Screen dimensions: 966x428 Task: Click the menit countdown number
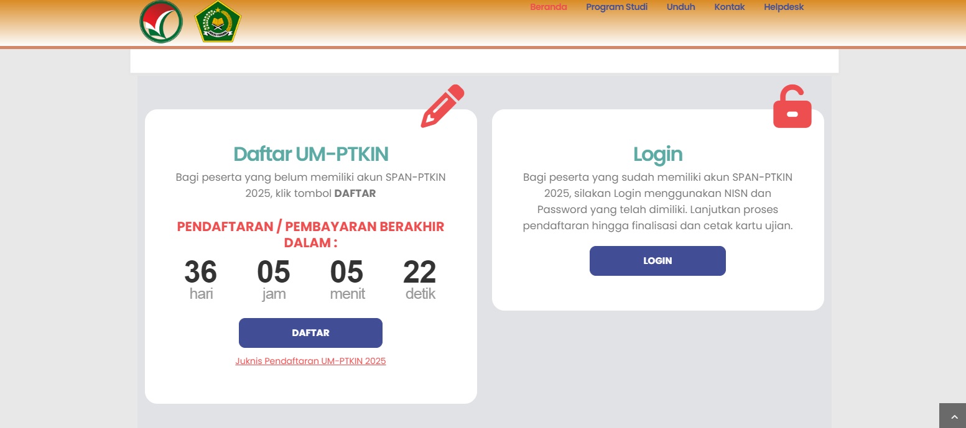[x=347, y=272]
